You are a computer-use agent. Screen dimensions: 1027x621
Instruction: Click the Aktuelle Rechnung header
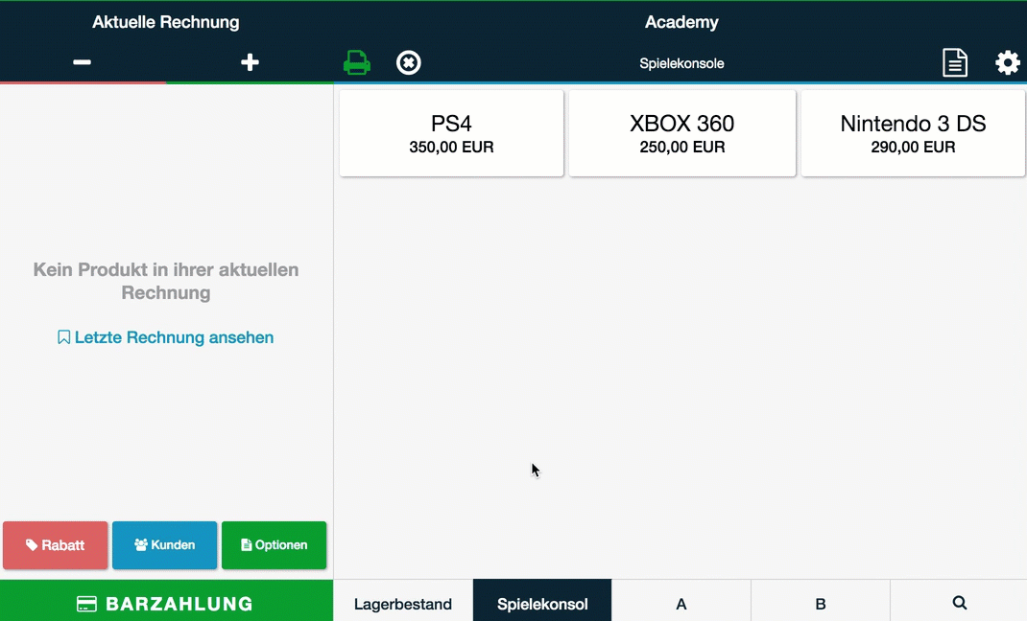[166, 22]
